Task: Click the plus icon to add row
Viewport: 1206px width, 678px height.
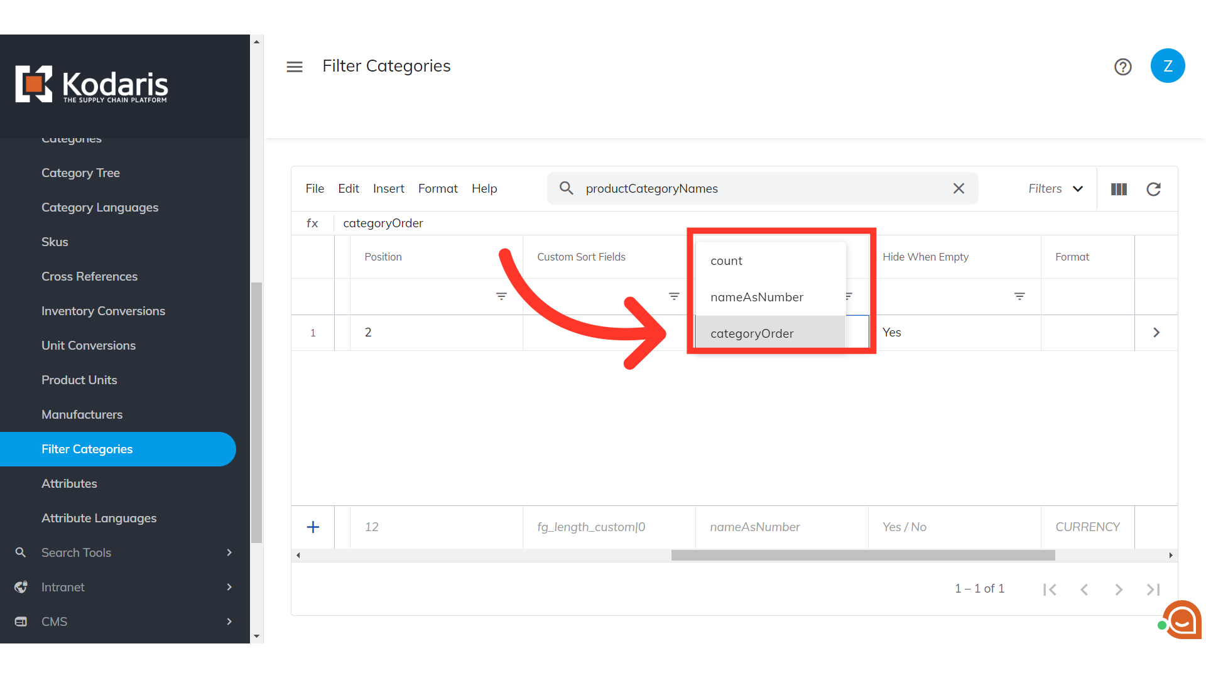Action: [313, 527]
